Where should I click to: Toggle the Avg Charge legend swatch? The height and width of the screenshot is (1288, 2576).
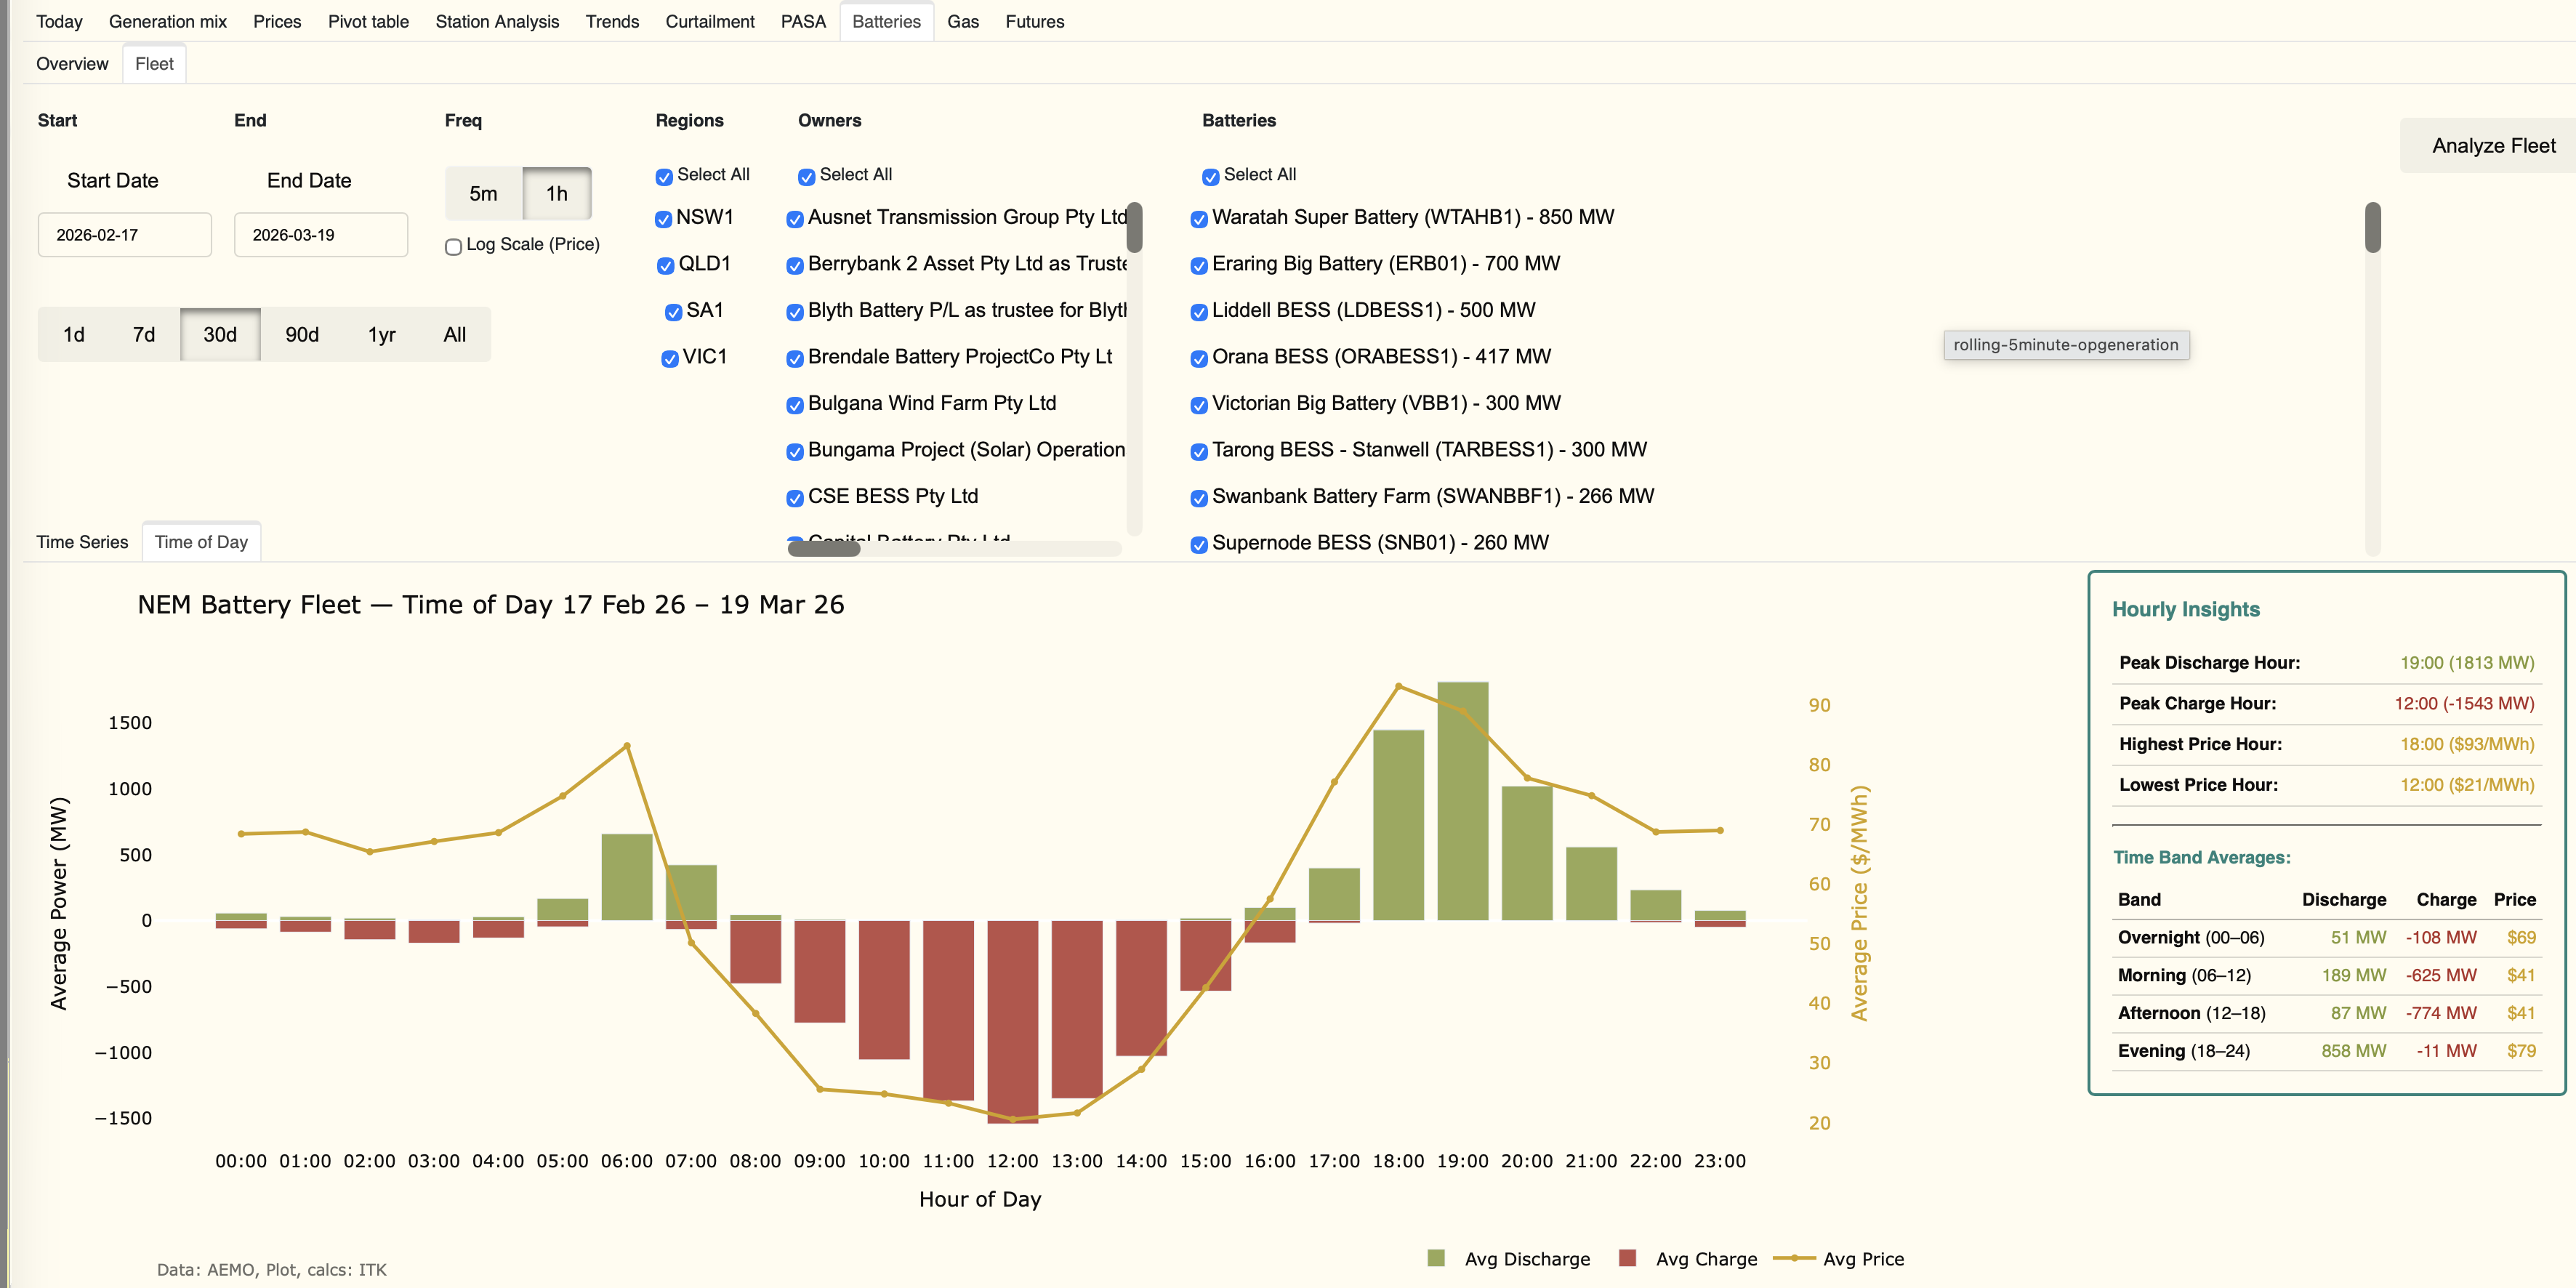1627,1258
